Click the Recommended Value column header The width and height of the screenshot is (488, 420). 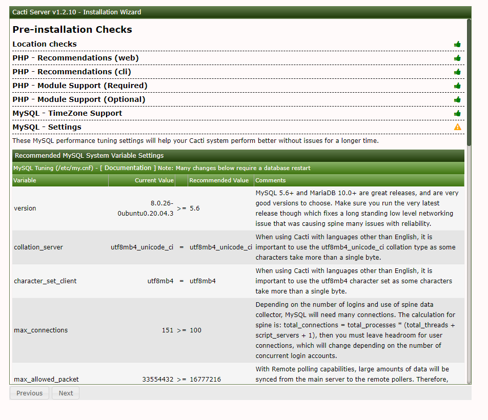[220, 180]
